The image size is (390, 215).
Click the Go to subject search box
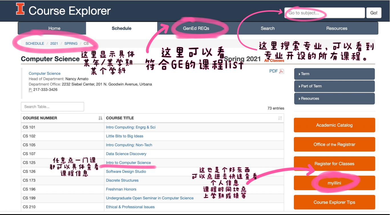coord(324,13)
